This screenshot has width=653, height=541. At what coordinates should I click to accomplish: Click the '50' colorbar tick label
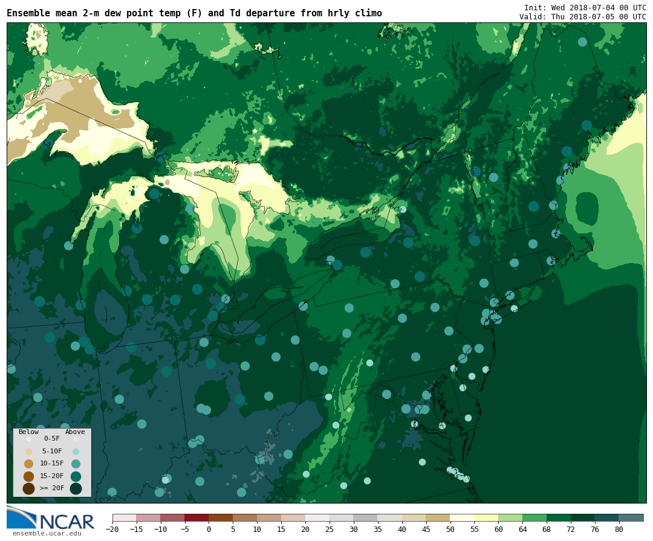[450, 530]
